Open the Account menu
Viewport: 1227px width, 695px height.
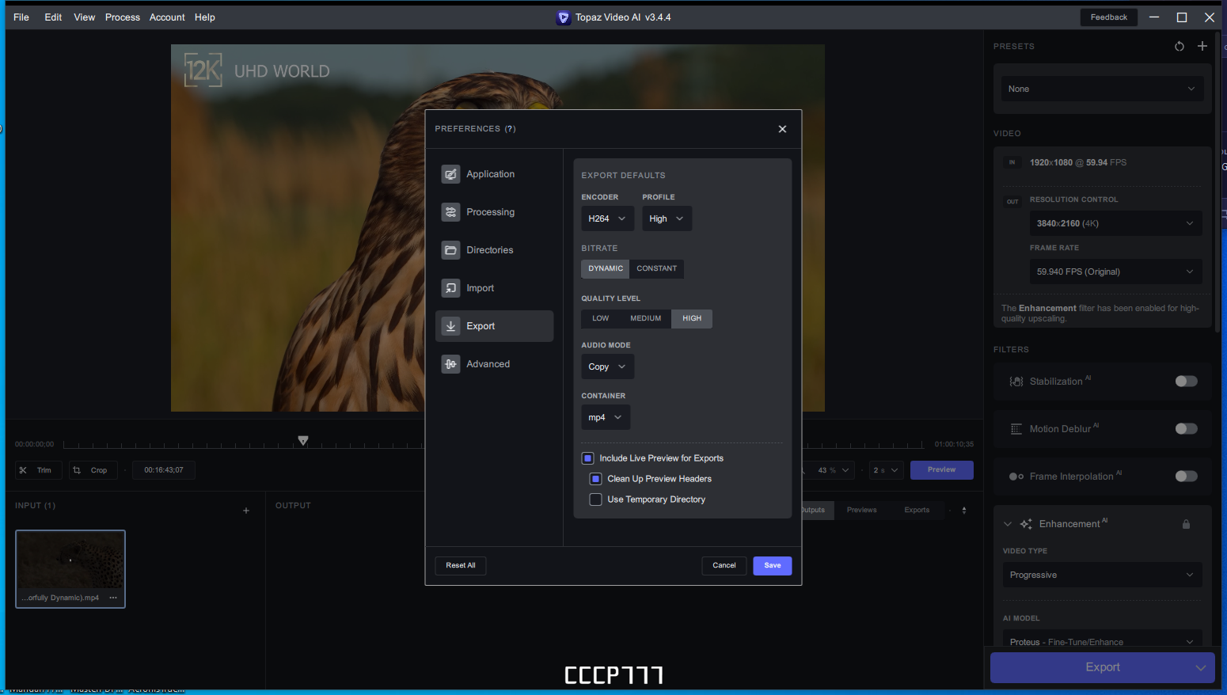[167, 17]
